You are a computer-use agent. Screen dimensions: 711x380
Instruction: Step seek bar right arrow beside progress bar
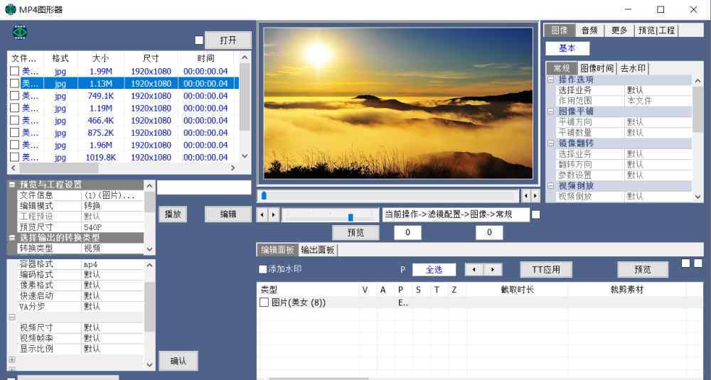click(x=535, y=196)
